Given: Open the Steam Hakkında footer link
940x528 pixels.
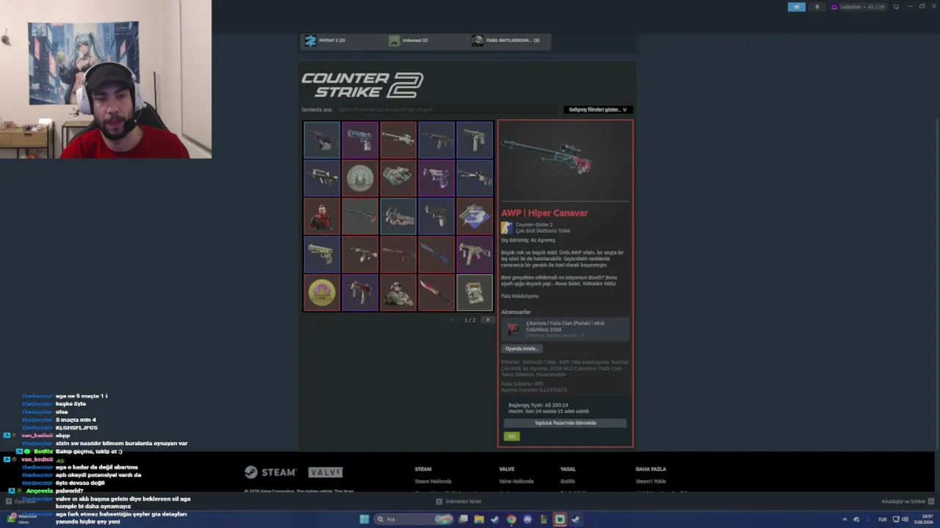Looking at the screenshot, I should click(433, 482).
